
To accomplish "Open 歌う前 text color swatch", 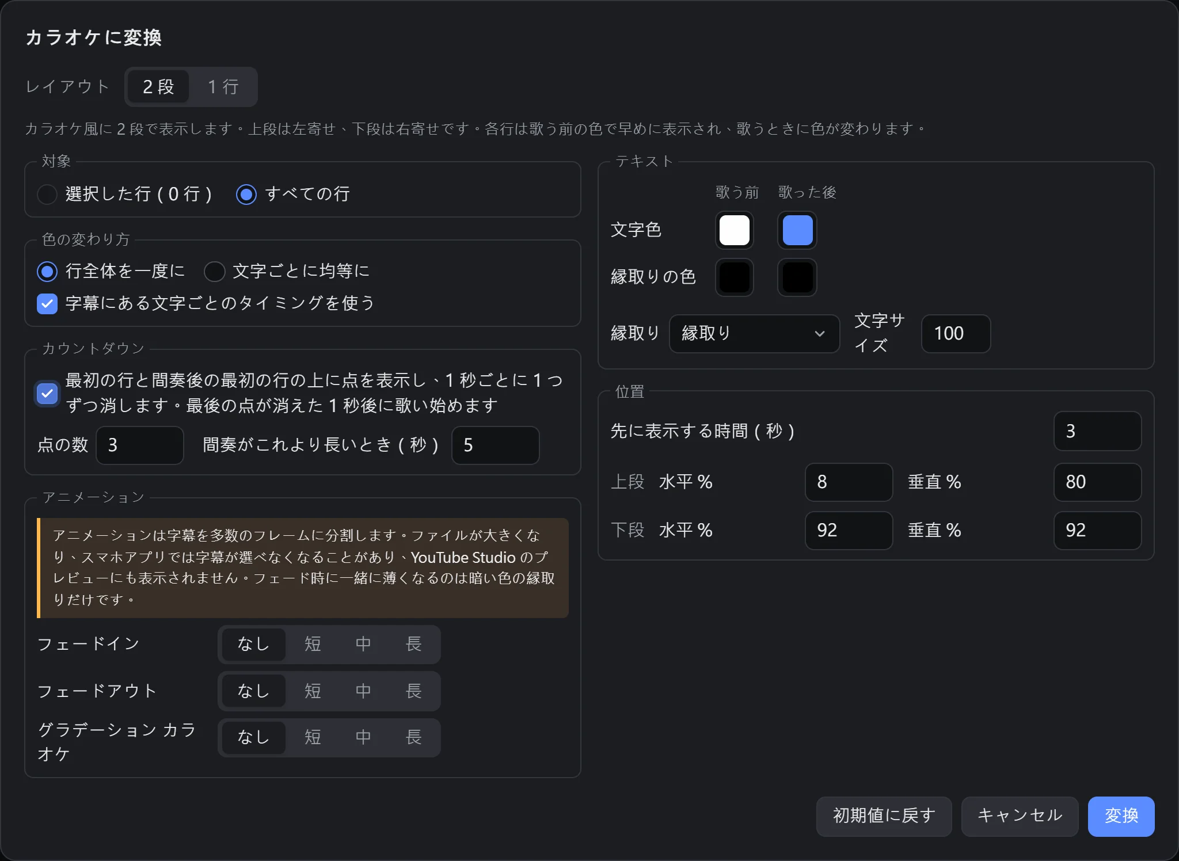I will pyautogui.click(x=735, y=230).
